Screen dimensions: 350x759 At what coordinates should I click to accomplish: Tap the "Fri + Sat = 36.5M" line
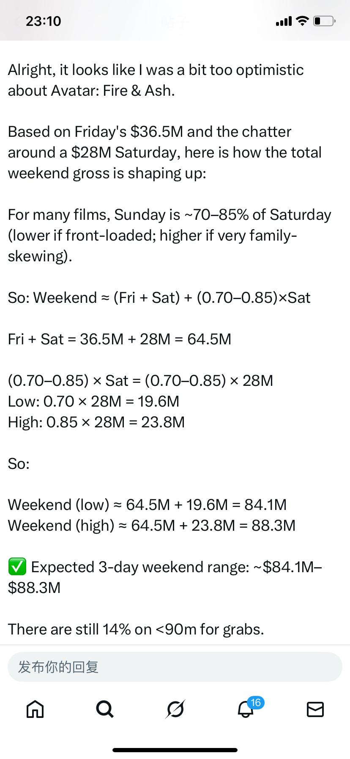(x=120, y=339)
